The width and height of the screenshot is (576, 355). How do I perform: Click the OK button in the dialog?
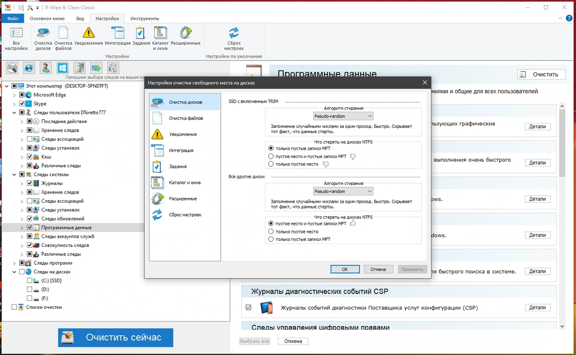(x=345, y=269)
